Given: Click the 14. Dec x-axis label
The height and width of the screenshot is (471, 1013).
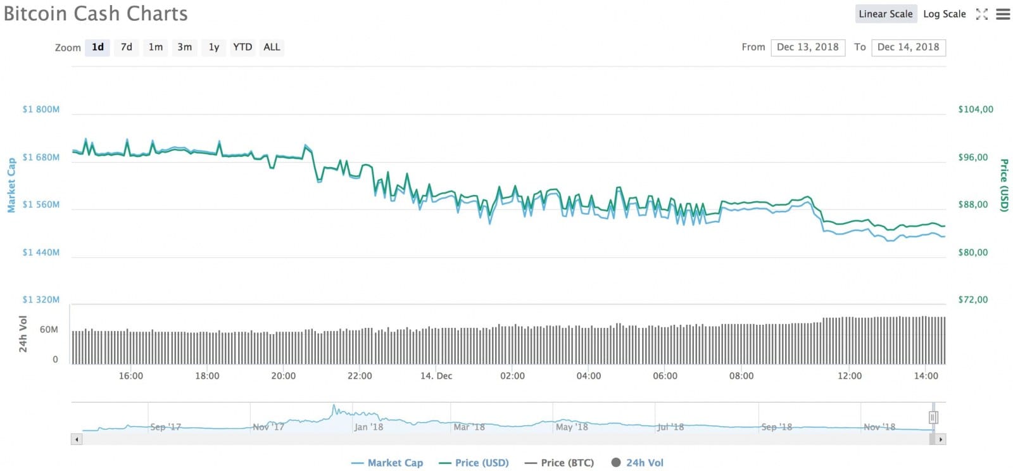Looking at the screenshot, I should pyautogui.click(x=436, y=376).
